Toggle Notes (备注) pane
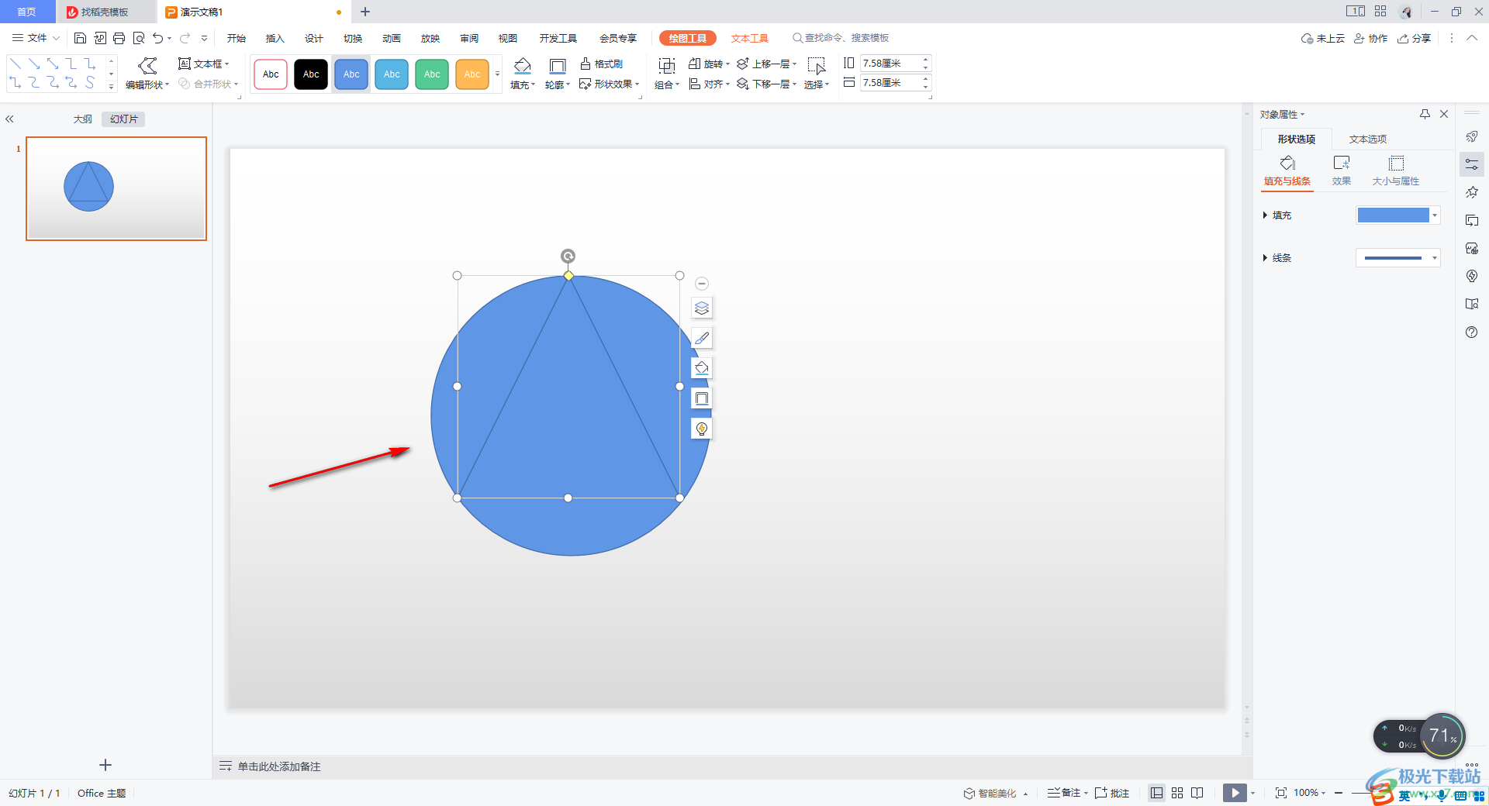 (1066, 793)
